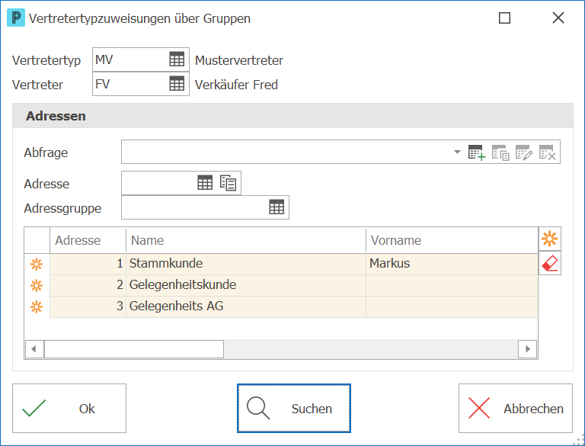Select the Gelegenheitskunde name cell
This screenshot has height=446, width=585.
click(246, 285)
